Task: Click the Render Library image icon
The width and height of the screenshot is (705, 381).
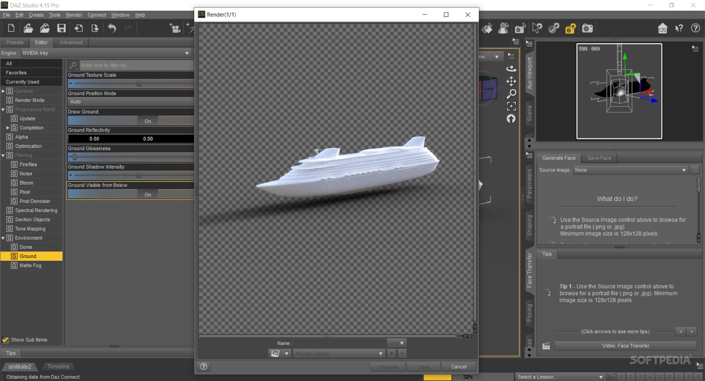Action: tap(275, 353)
